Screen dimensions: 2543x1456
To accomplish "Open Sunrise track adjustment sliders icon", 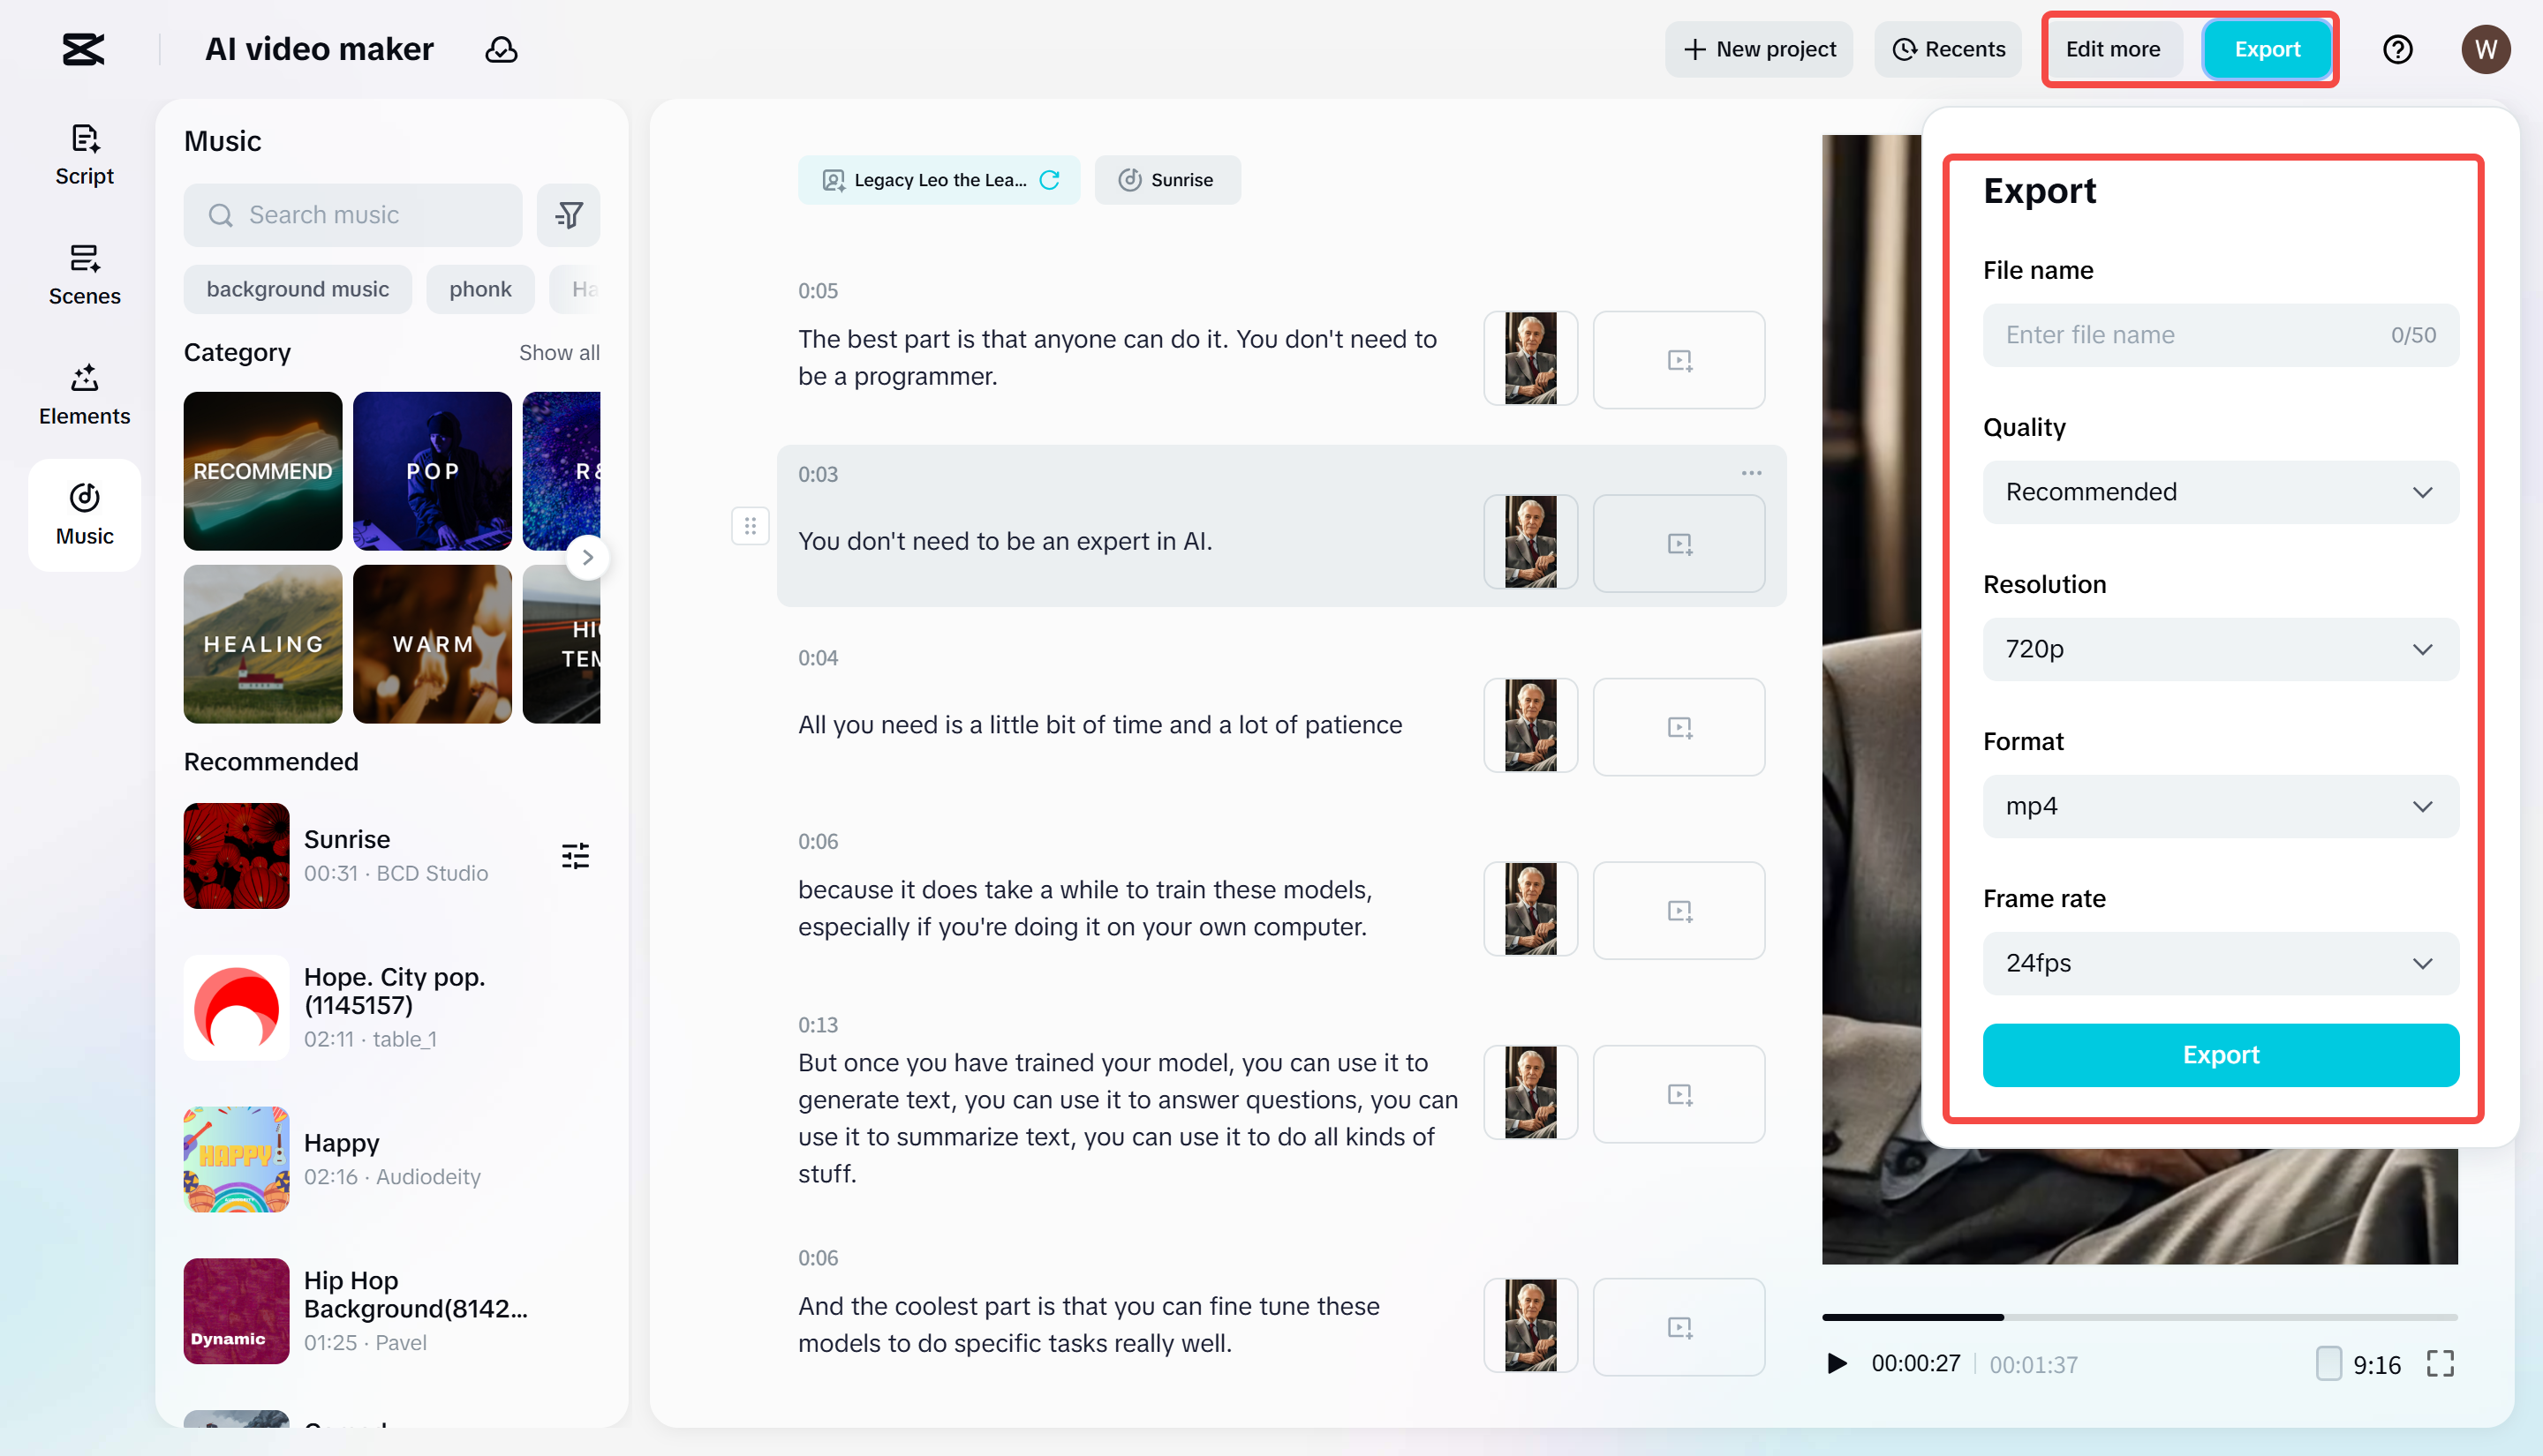I will [x=575, y=856].
